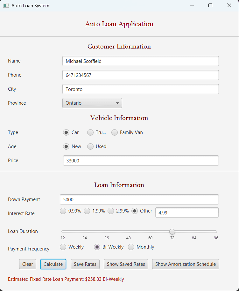Viewport: 239px width, 291px height.
Task: Choose the 0.99% interest rate
Action: [x=63, y=211]
